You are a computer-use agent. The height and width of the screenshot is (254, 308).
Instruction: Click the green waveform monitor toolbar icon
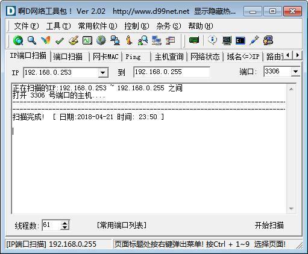(87, 40)
